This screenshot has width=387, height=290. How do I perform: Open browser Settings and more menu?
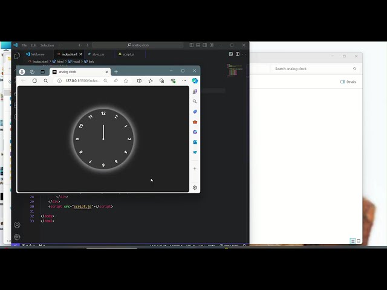point(184,80)
